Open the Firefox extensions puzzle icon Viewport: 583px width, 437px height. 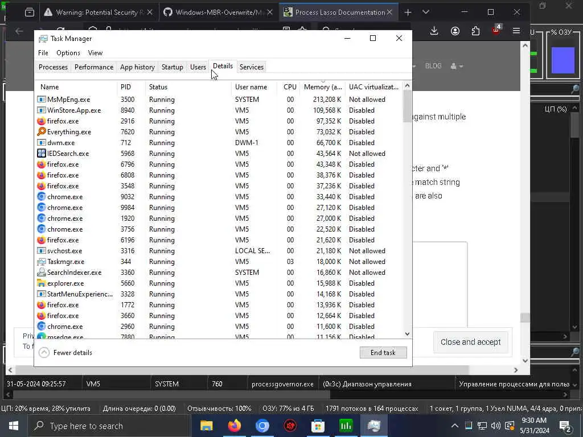tap(475, 31)
